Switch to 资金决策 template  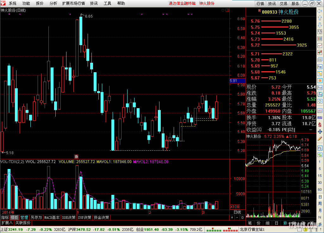pos(101,217)
